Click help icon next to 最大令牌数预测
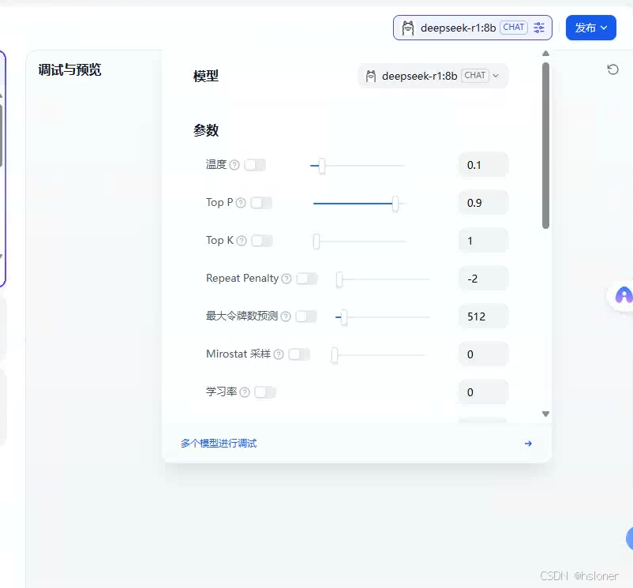This screenshot has height=588, width=633. (286, 316)
